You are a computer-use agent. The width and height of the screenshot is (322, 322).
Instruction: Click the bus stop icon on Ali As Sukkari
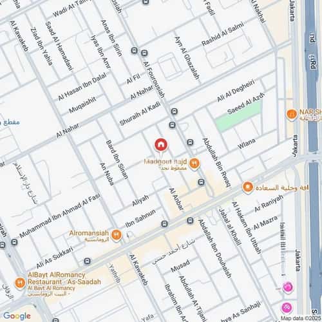tap(87, 261)
